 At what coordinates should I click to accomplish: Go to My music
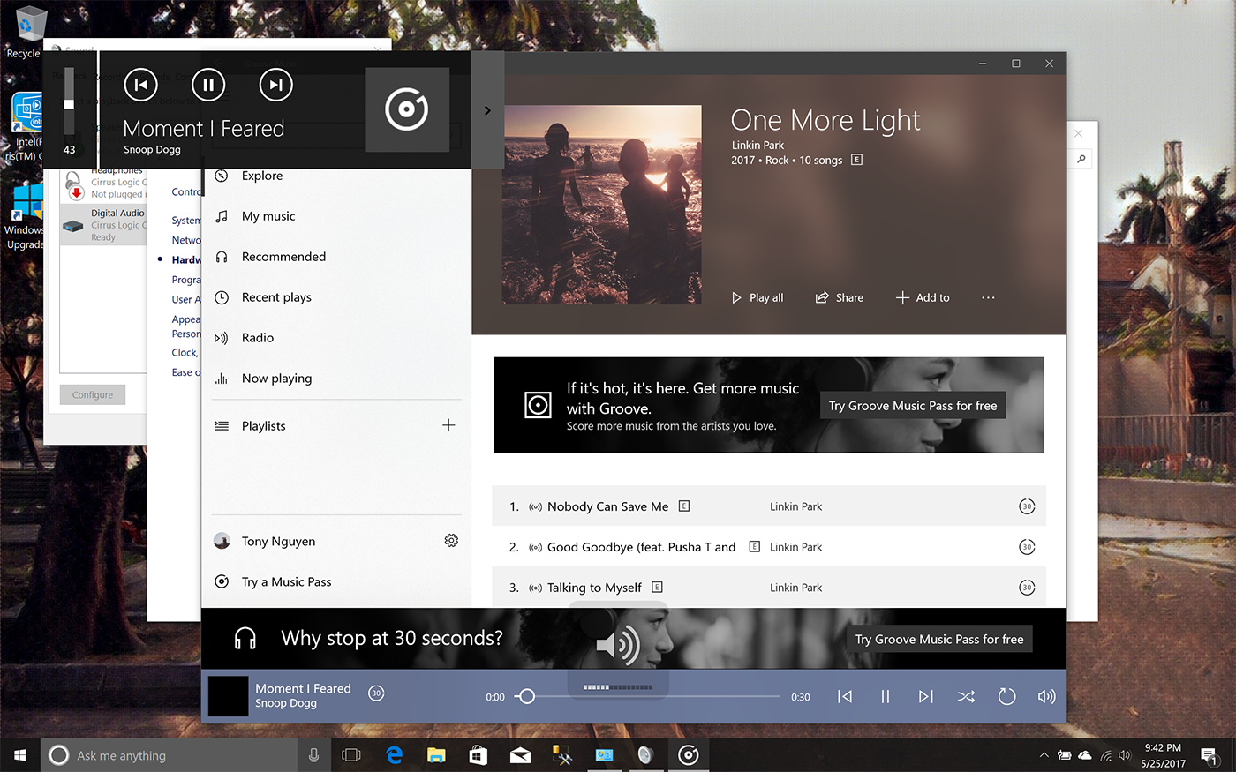pyautogui.click(x=268, y=216)
